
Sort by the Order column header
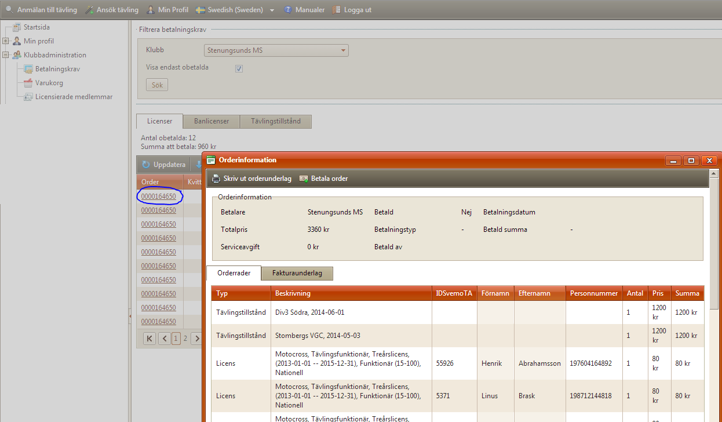(160, 182)
